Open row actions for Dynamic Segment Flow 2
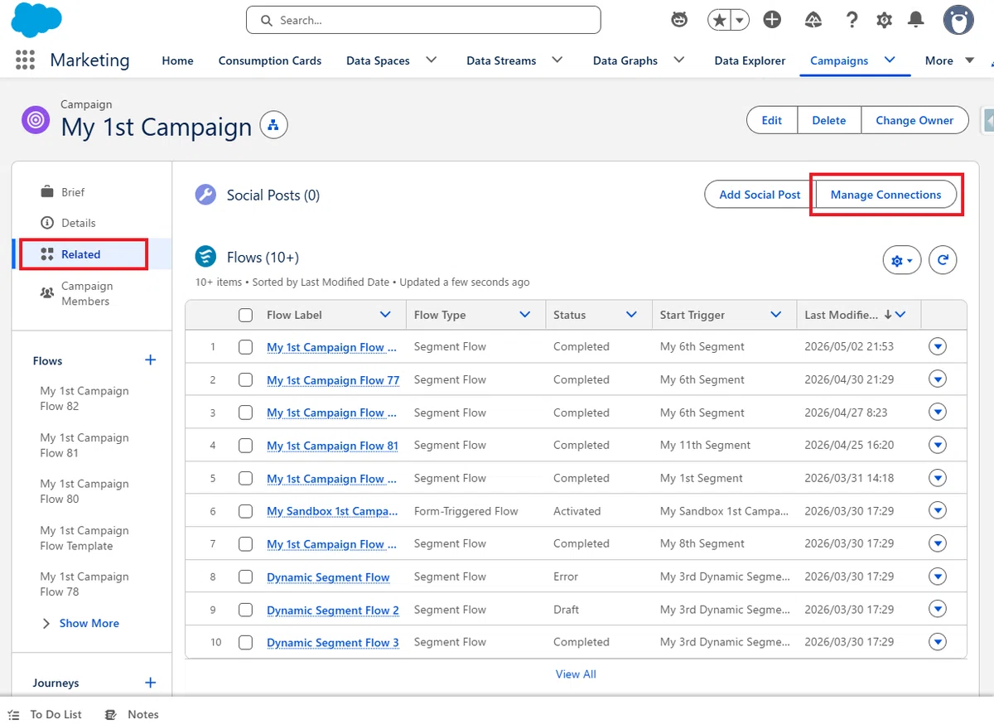 point(938,610)
